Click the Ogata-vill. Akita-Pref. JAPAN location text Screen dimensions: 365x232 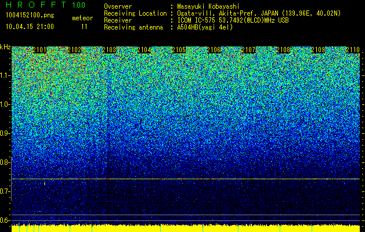259,13
